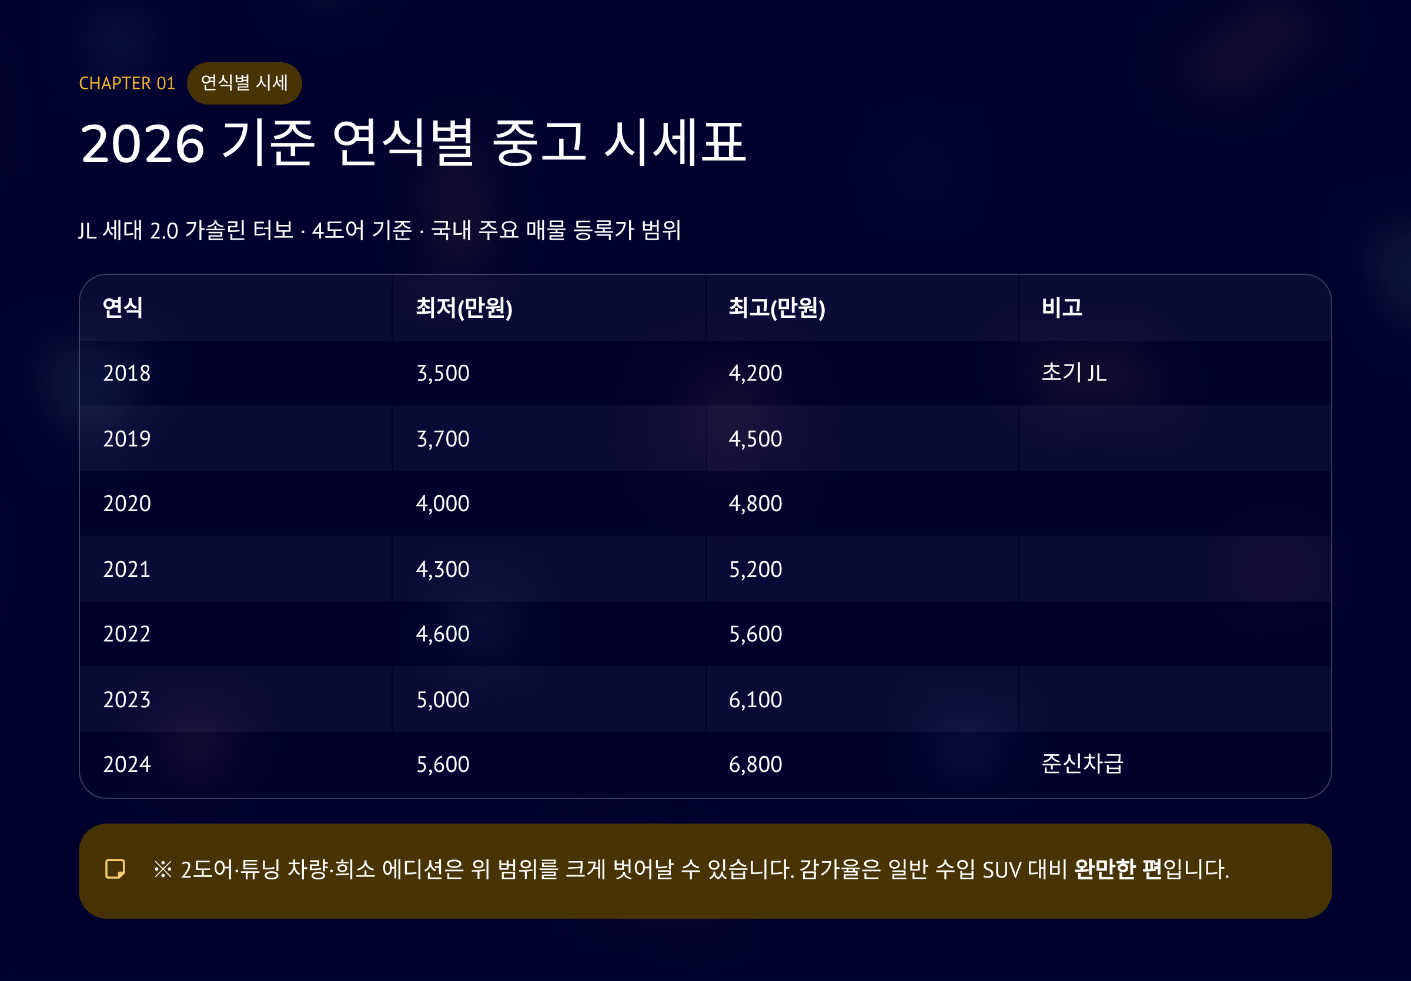
Task: Click the 연식별 시세 badge
Action: click(x=244, y=83)
